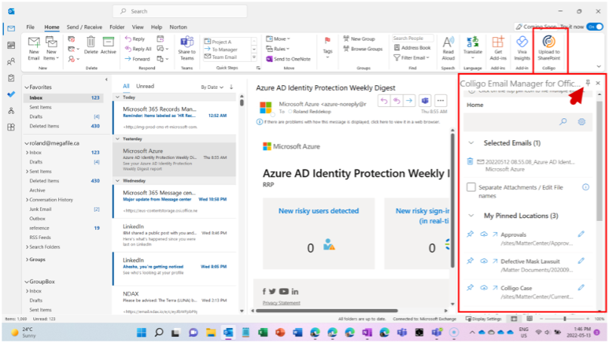Screen dimensions: 610x343
Task: Open the People view in left rail
Action: (11, 61)
